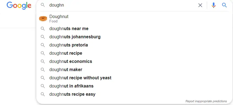Image resolution: width=233 pixels, height=105 pixels.
Task: Select suggestion 'doughnuts near me'
Action: [x=134, y=29]
